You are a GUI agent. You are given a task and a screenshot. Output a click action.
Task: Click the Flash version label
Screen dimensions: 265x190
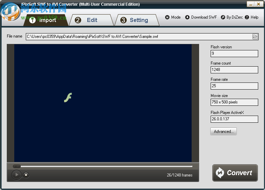click(221, 47)
